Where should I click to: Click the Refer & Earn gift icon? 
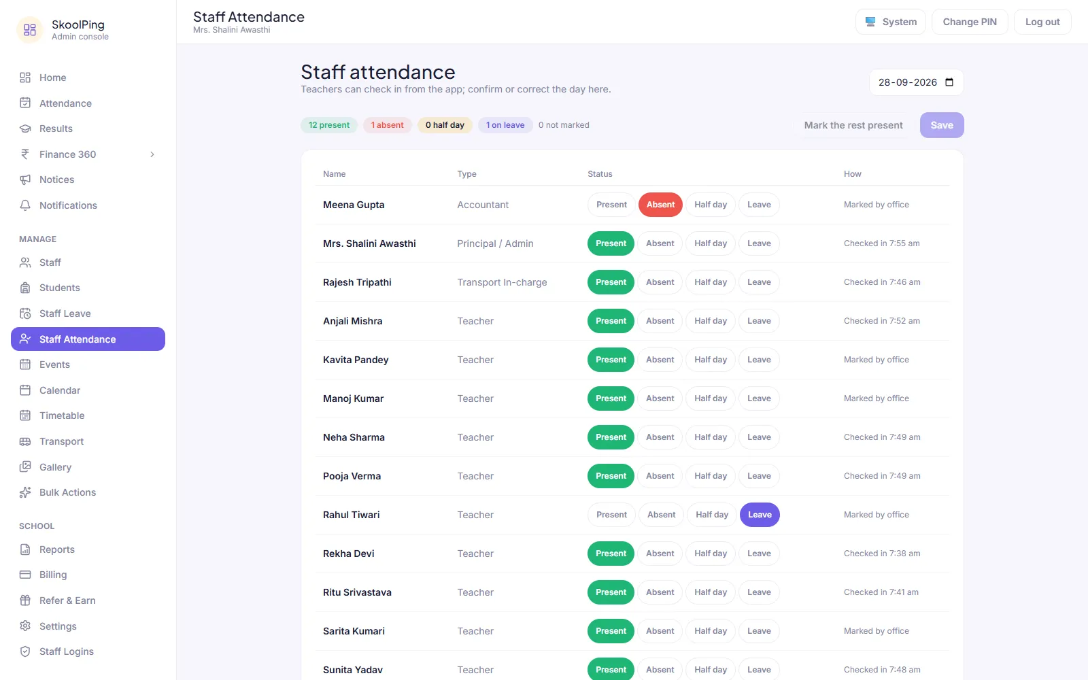pos(25,600)
